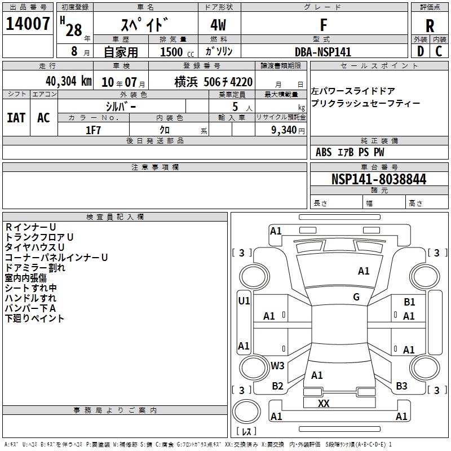Click the セールスポイント header

379,65
